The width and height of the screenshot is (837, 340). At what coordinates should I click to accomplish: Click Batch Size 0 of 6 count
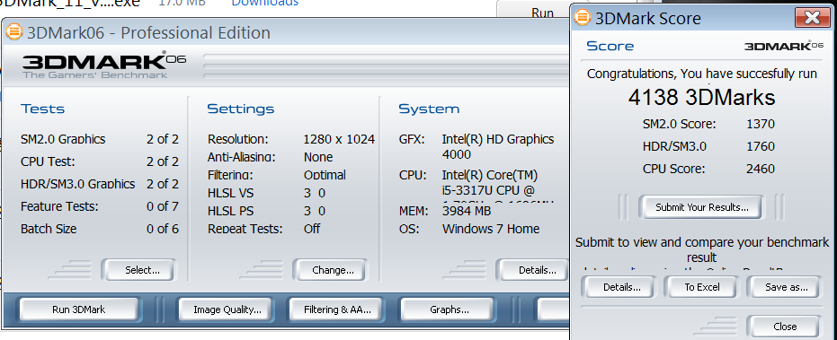(x=162, y=229)
